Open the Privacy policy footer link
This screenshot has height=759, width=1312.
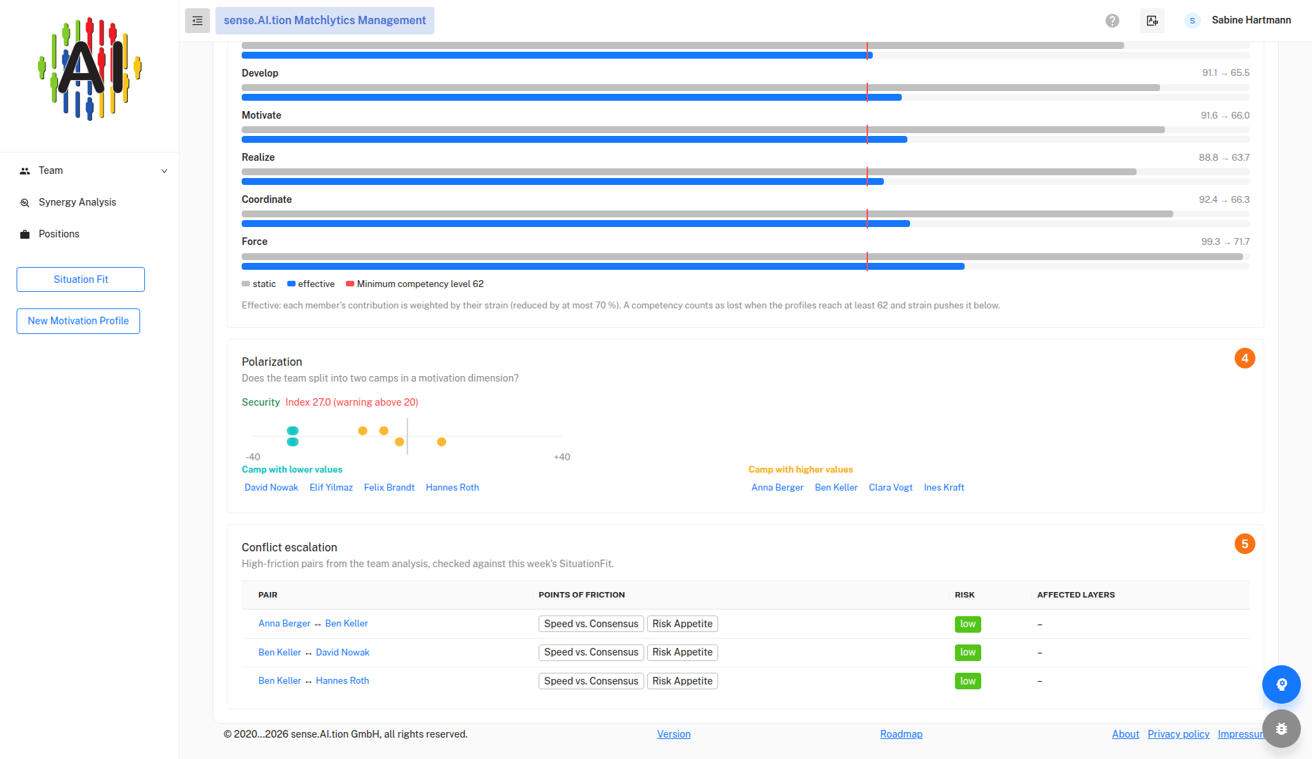coord(1179,734)
